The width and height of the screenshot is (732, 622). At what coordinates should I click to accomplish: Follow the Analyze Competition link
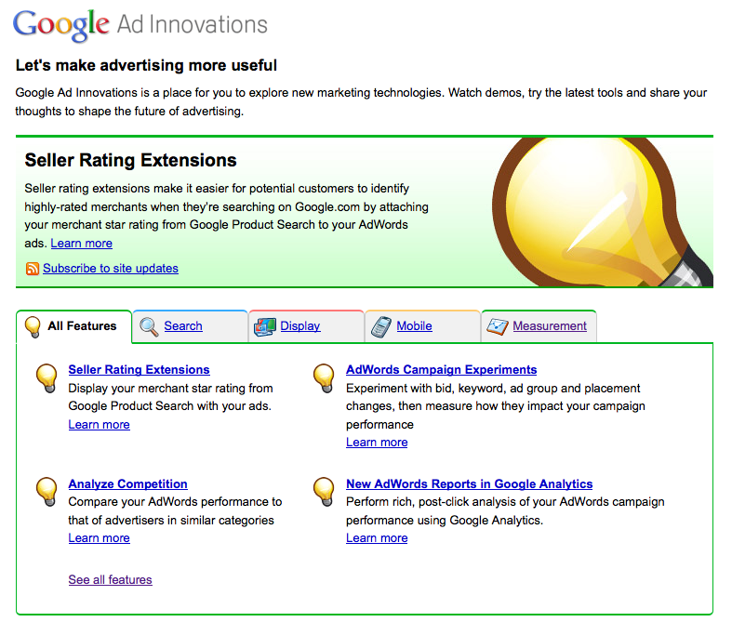(127, 484)
